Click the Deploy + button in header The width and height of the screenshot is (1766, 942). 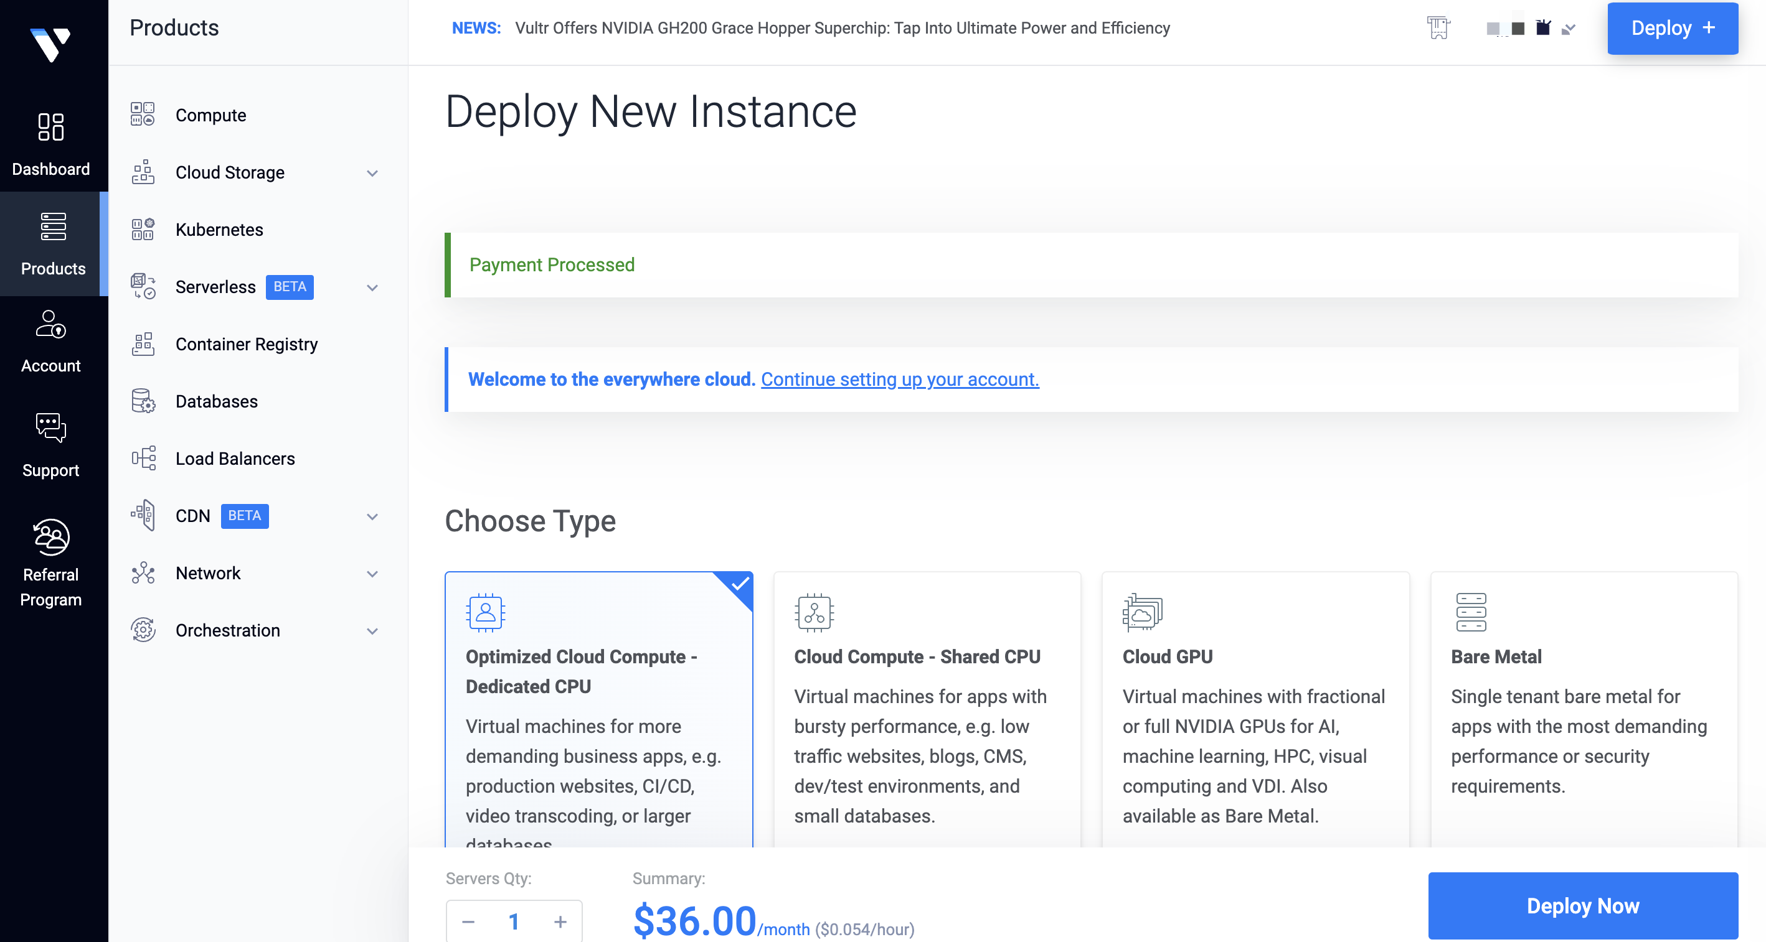pos(1672,28)
